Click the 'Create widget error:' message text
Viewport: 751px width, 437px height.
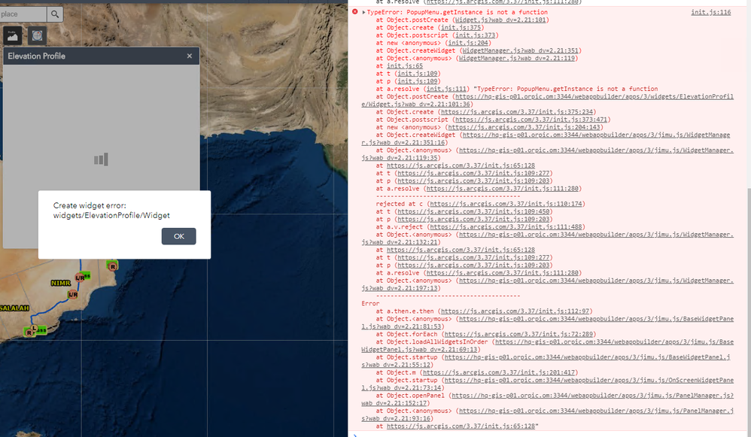pyautogui.click(x=90, y=205)
